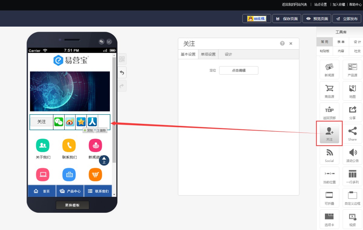This screenshot has width=363, height=230.
Task: Click the Qzone star icon in follow bar
Action: pyautogui.click(x=81, y=122)
